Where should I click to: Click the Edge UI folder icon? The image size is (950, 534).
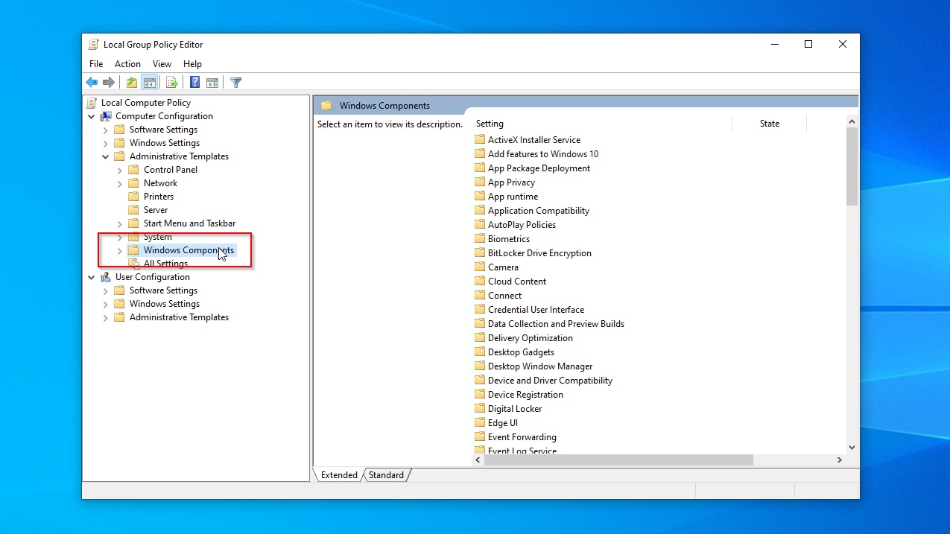coord(480,422)
